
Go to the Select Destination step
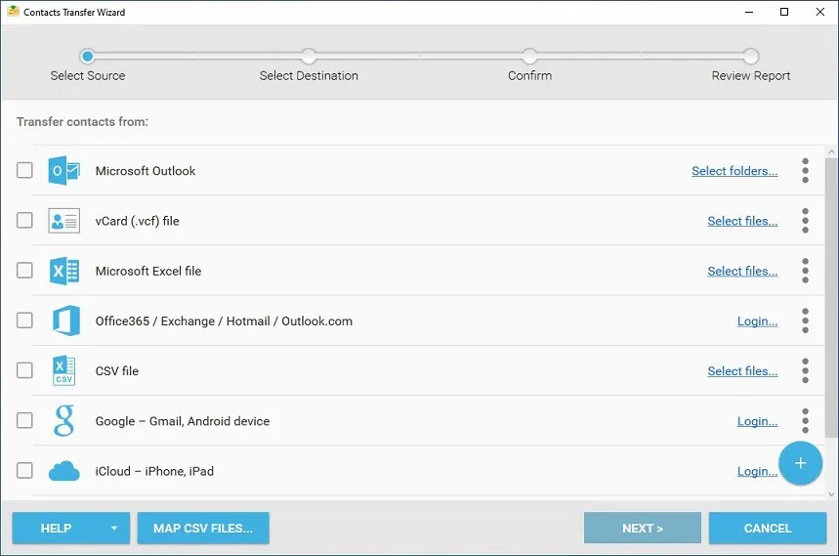(x=309, y=57)
